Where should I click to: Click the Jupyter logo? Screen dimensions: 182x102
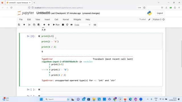(x=26, y=13)
